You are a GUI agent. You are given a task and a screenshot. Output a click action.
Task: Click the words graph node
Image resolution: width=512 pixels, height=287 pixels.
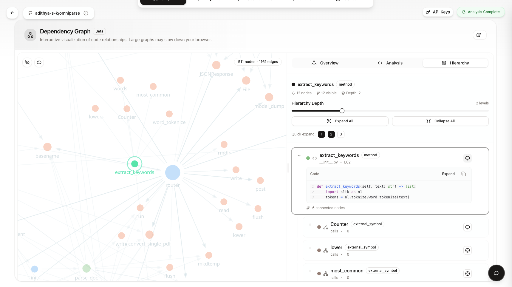[x=120, y=80]
